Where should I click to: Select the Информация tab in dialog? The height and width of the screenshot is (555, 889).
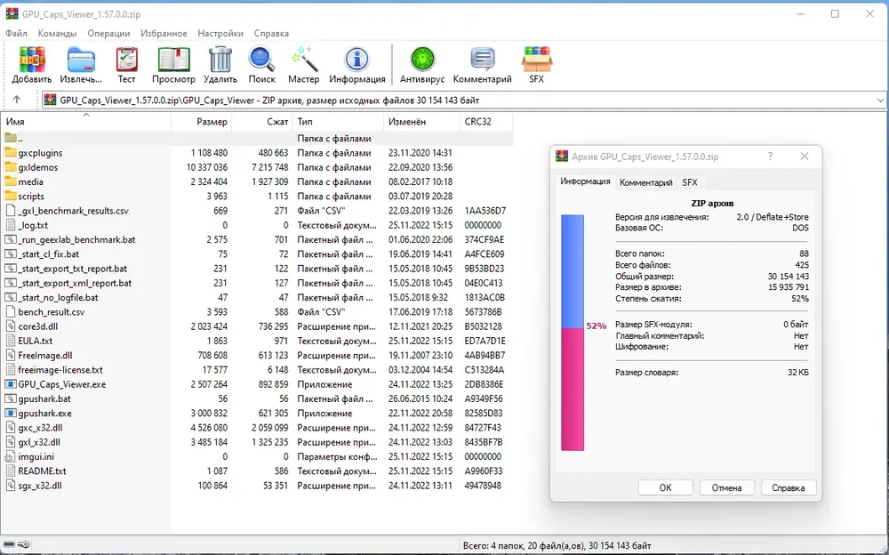coord(585,181)
